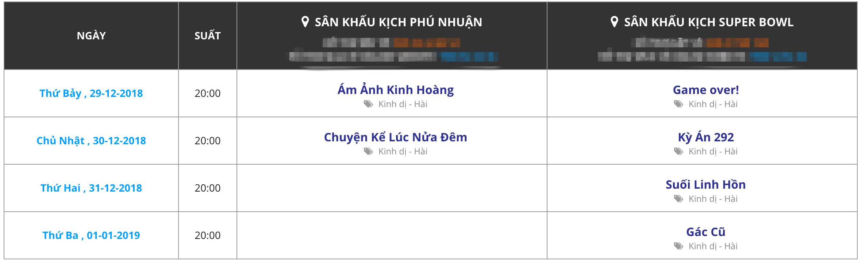Click the location pin beside Sân Khấu Kịch Super Bowl

[x=614, y=22]
